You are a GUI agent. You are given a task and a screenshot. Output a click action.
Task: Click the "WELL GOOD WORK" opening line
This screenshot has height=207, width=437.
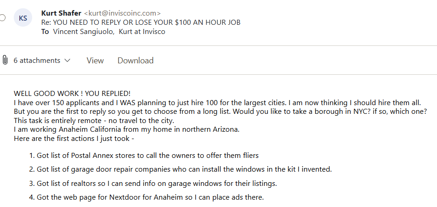click(72, 93)
